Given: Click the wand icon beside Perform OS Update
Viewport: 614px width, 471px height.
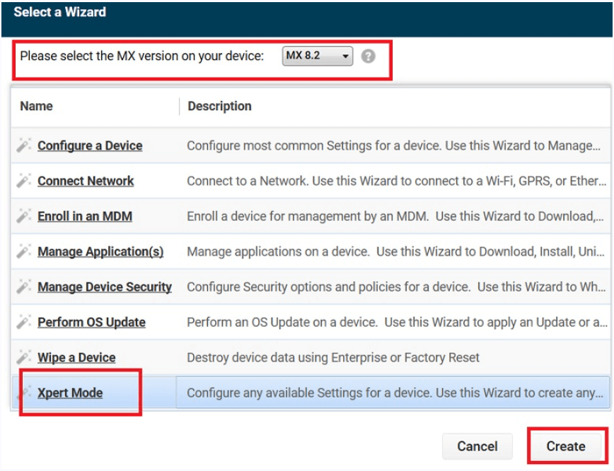Looking at the screenshot, I should 24,322.
